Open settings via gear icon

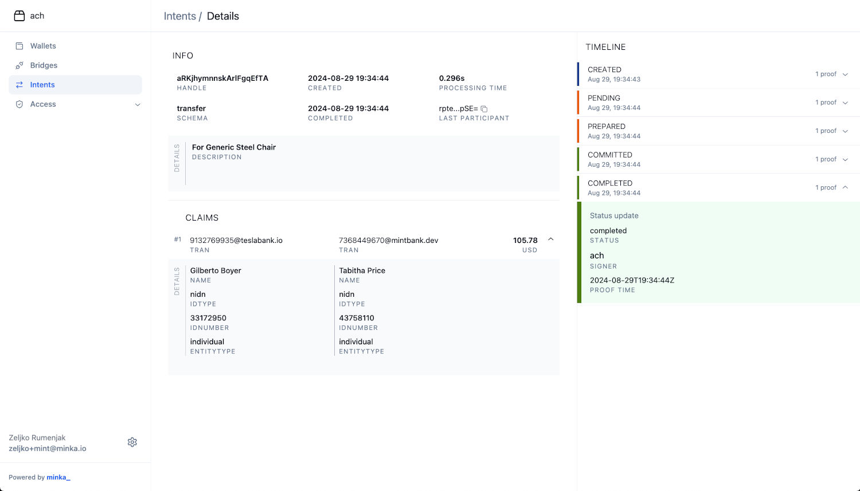132,442
